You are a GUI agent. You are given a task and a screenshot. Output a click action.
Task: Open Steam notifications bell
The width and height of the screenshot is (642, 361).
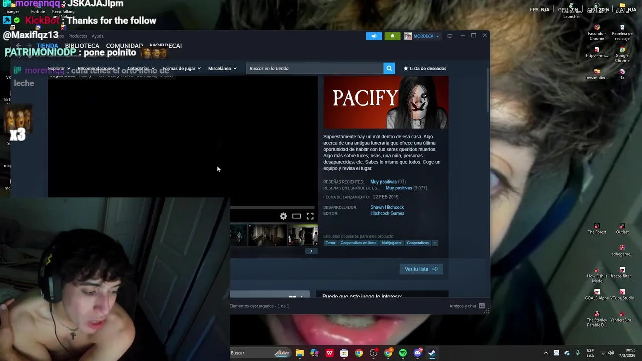pyautogui.click(x=392, y=36)
